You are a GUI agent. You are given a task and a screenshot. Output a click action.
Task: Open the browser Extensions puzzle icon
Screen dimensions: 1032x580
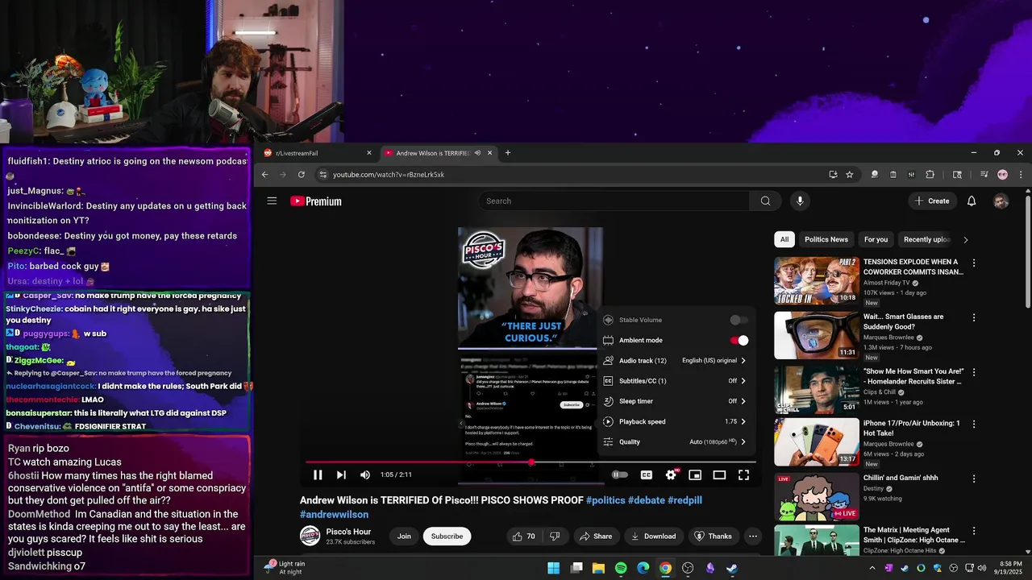click(930, 175)
